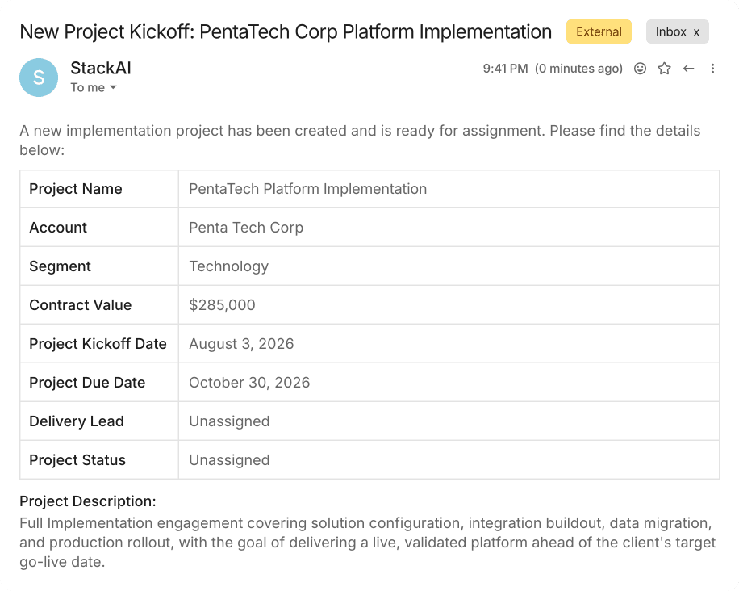The height and width of the screenshot is (591, 739).
Task: Click the StackAI sender name
Action: 101,68
